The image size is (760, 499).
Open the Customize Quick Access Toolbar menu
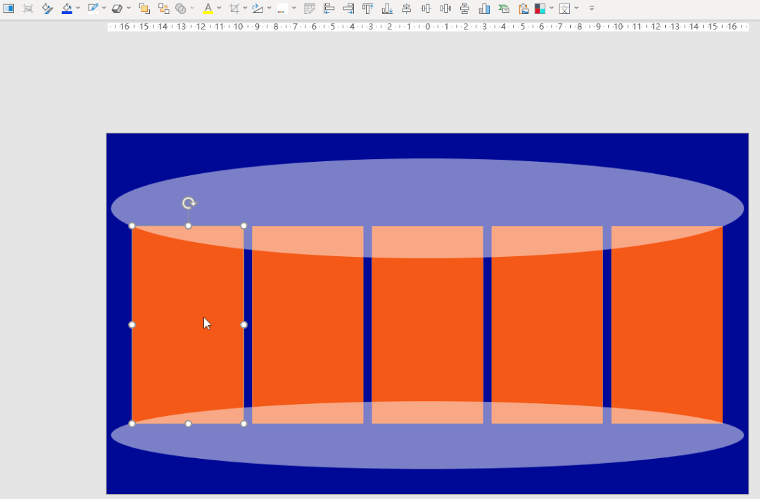[x=591, y=8]
